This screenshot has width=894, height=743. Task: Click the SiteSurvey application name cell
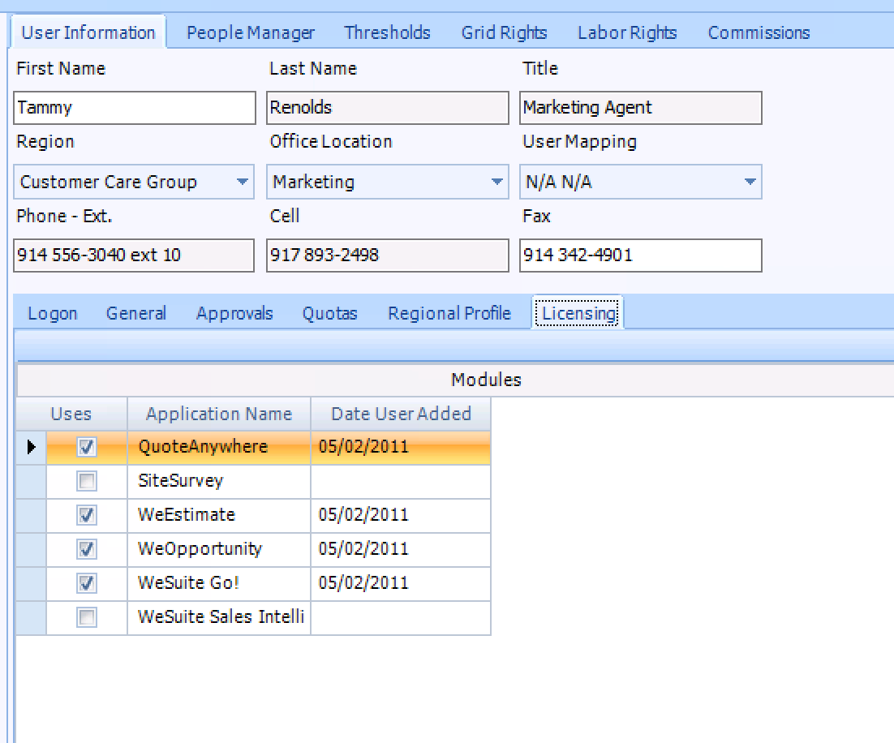pyautogui.click(x=219, y=481)
